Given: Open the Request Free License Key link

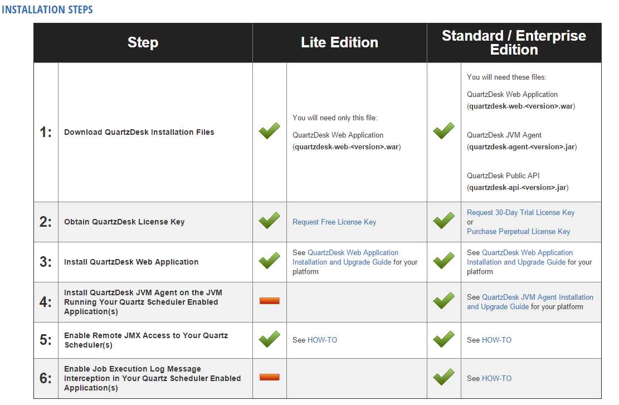Looking at the screenshot, I should 334,222.
